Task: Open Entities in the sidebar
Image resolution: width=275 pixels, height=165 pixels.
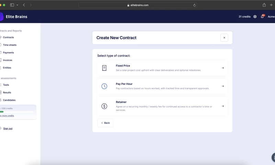Action: [7, 68]
